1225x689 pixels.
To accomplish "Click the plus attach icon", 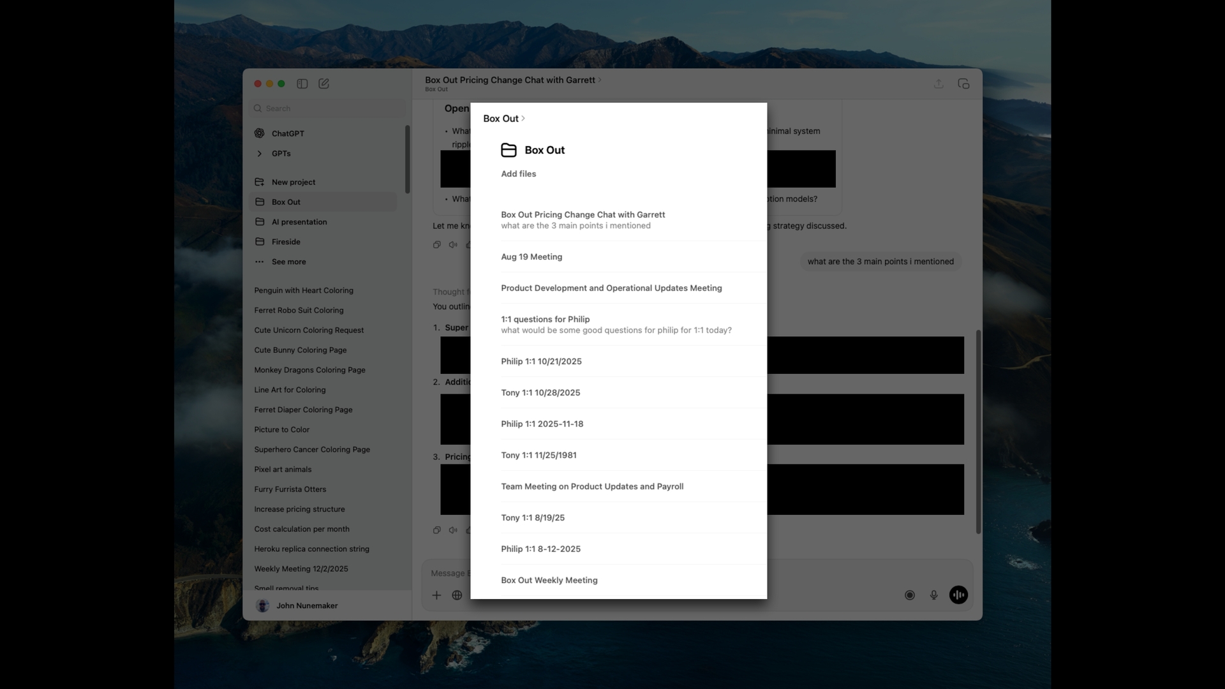I will pos(436,595).
